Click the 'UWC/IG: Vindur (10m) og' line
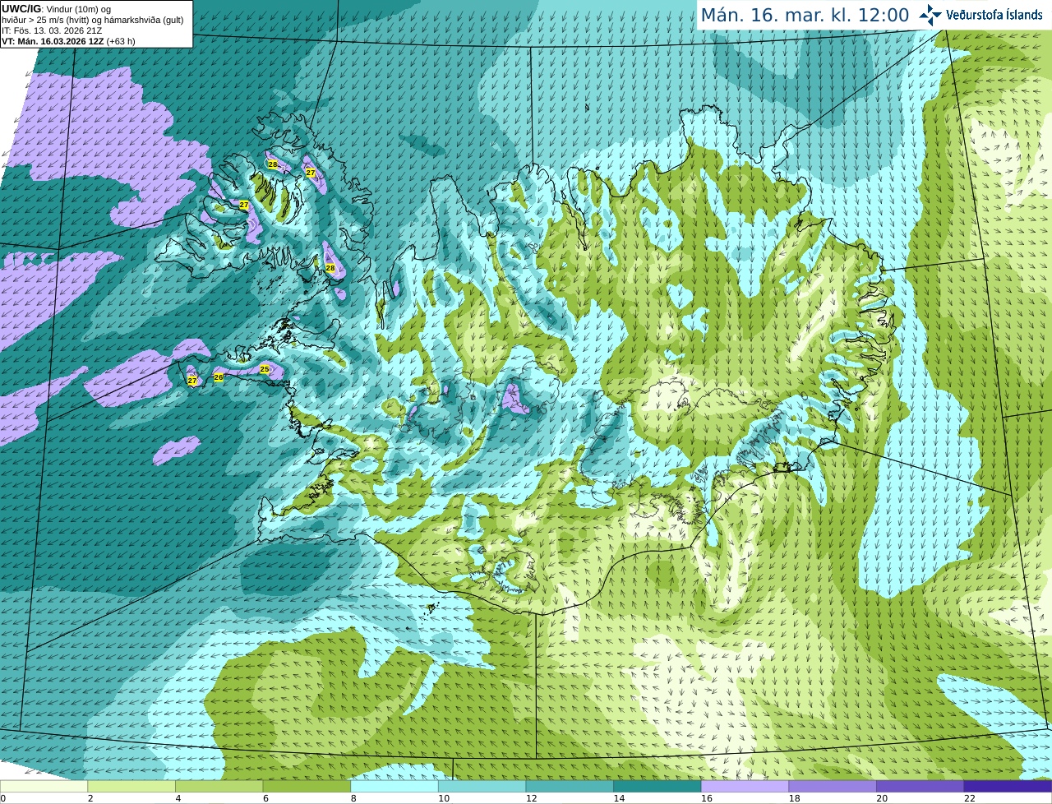This screenshot has width=1052, height=804. [57, 9]
